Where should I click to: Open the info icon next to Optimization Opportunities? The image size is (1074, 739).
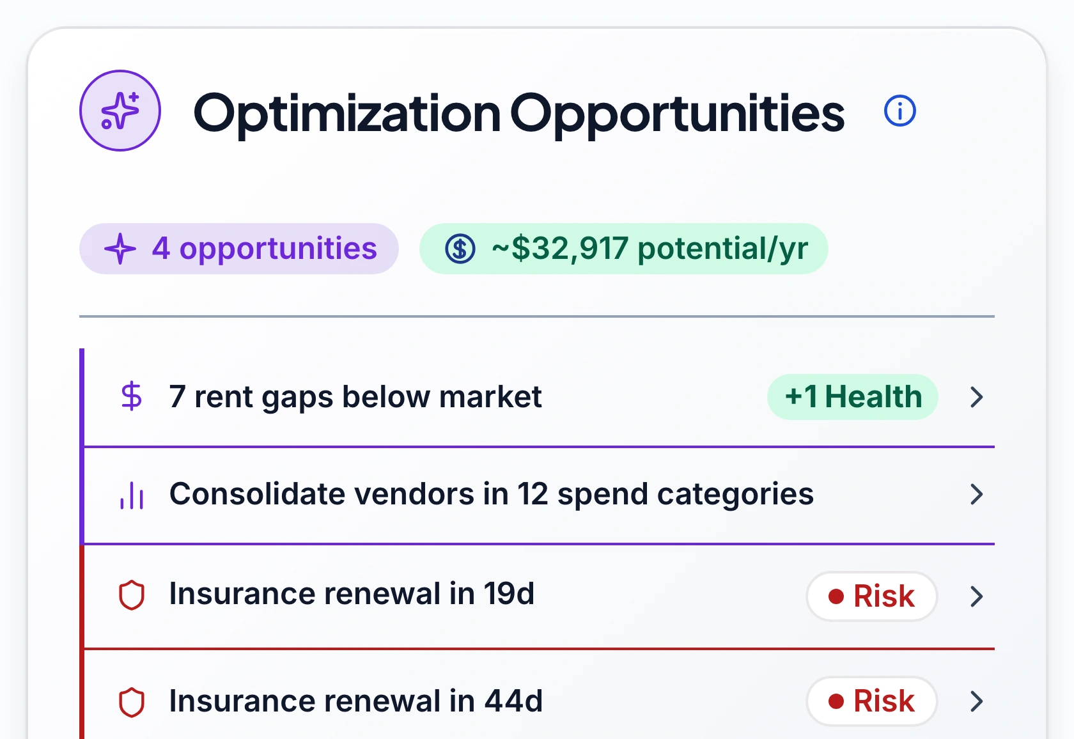pyautogui.click(x=900, y=111)
